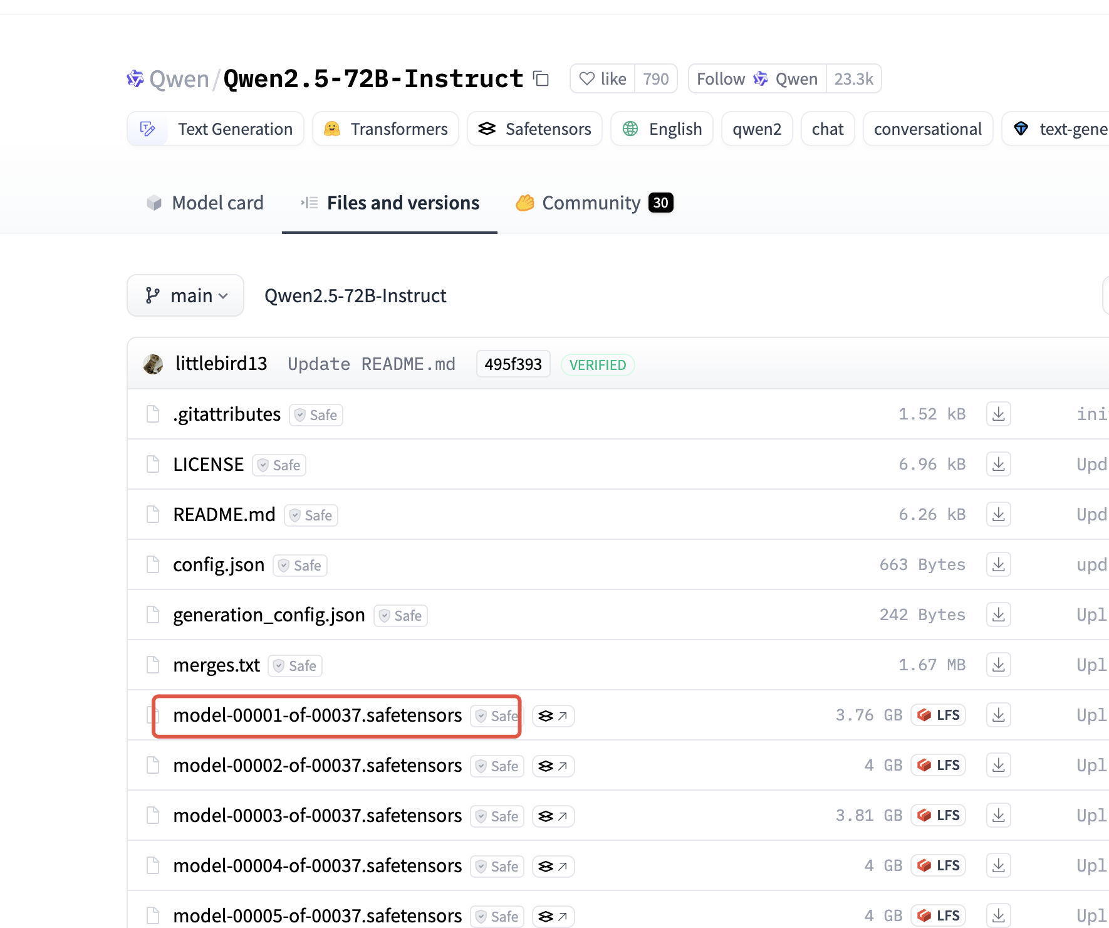The height and width of the screenshot is (928, 1109).
Task: Click the like heart button
Action: point(603,78)
